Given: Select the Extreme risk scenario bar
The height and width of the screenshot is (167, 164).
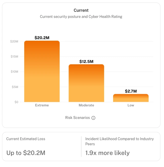Looking at the screenshot, I should click(42, 72).
